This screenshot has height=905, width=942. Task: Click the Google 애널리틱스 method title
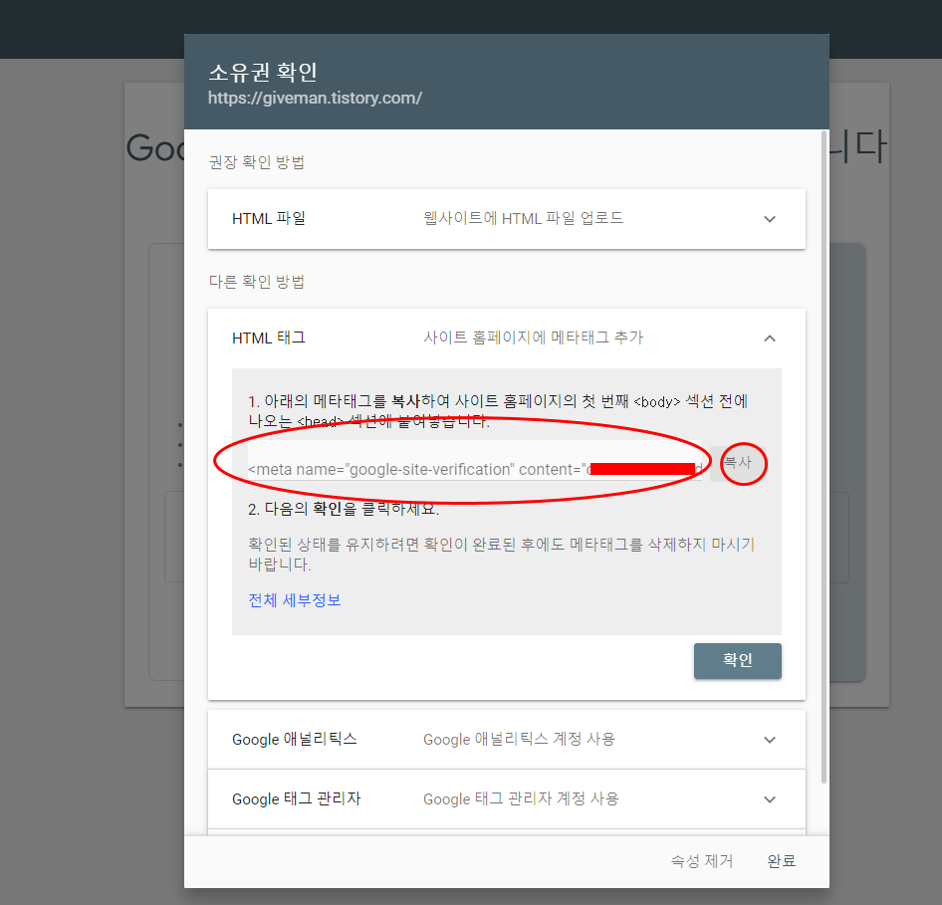click(x=295, y=740)
